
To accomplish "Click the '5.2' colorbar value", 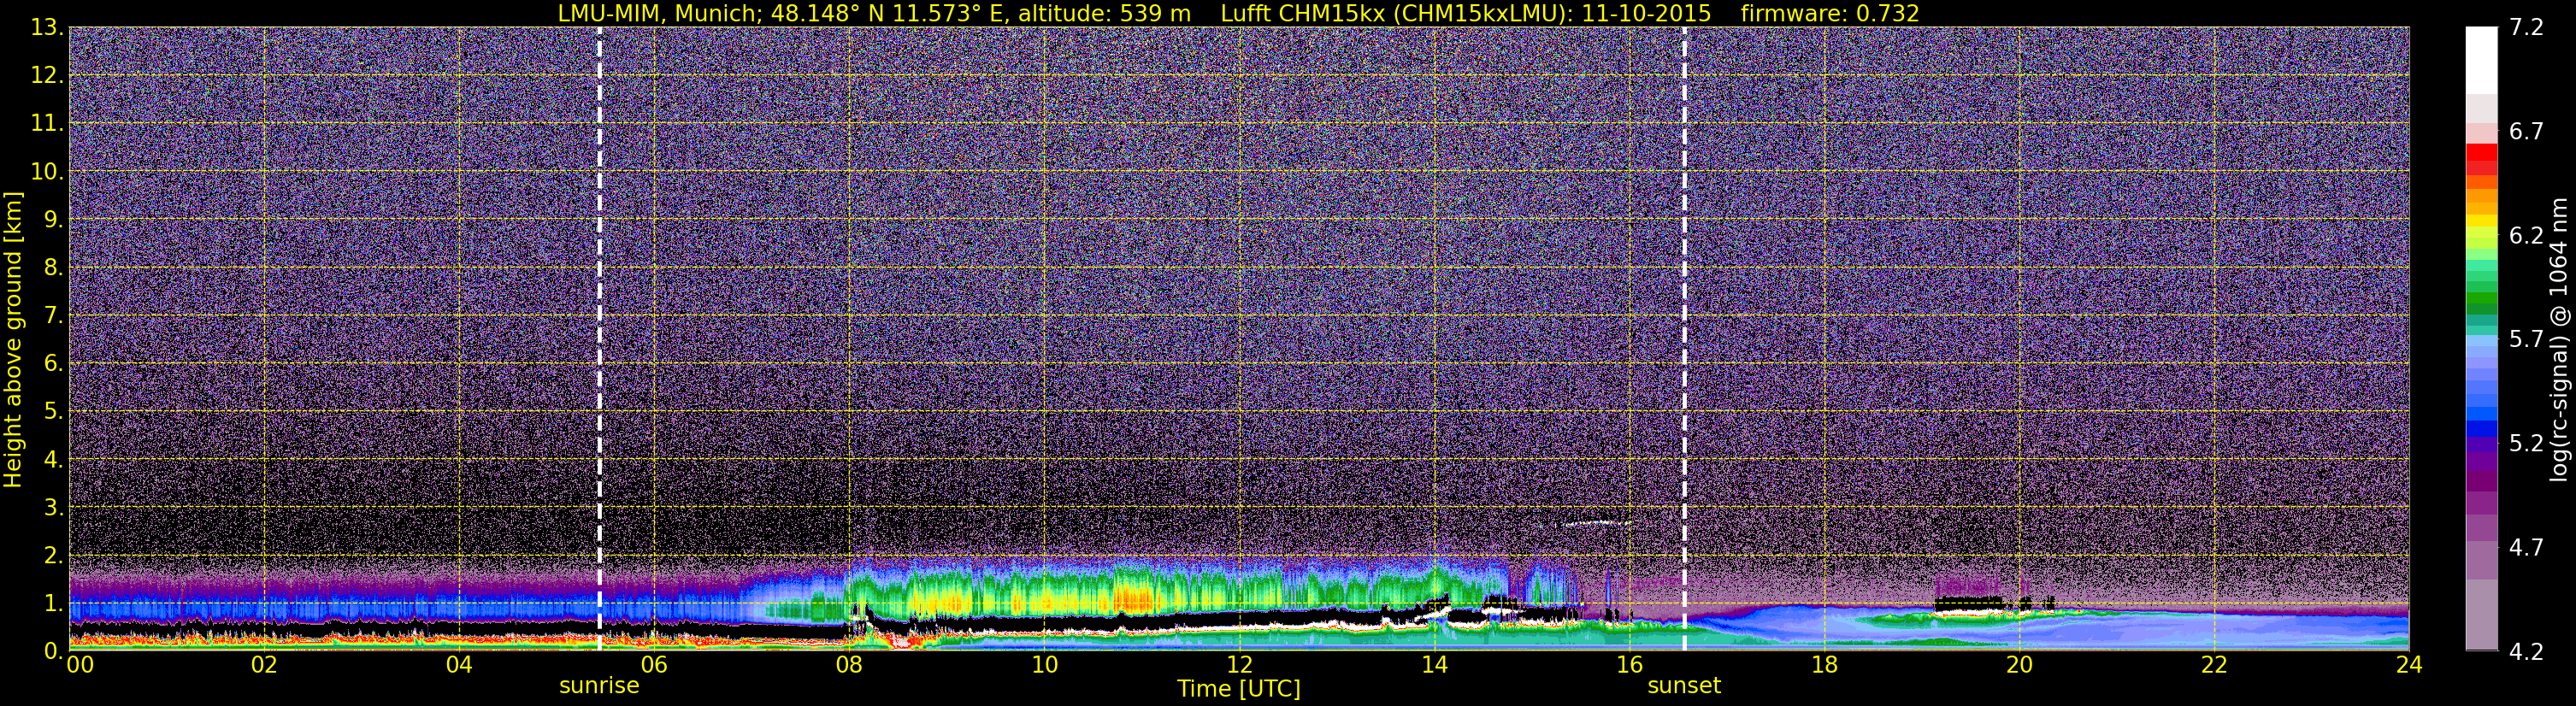I will 2527,443.
